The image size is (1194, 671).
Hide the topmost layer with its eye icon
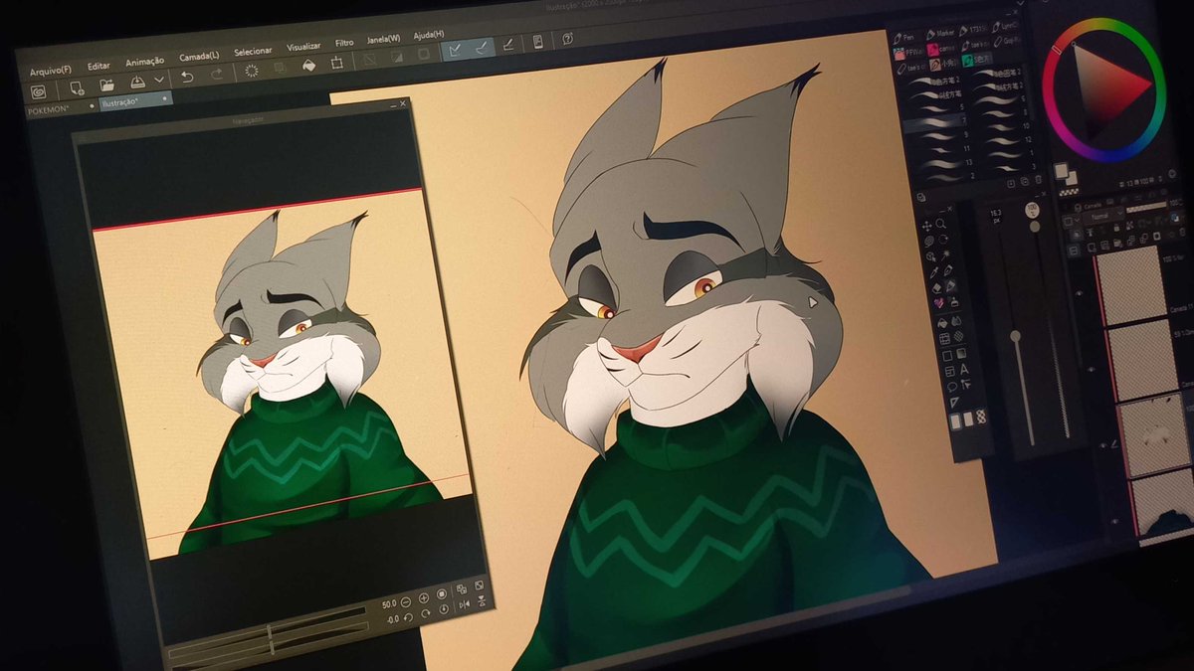point(1080,294)
